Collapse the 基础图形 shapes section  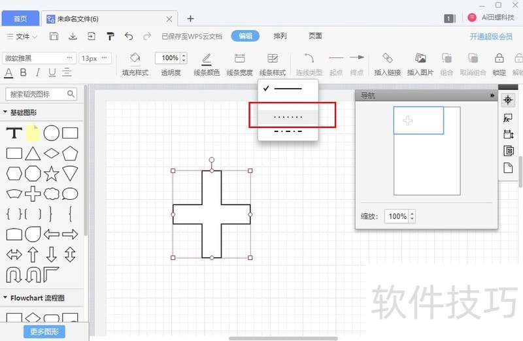pos(6,112)
